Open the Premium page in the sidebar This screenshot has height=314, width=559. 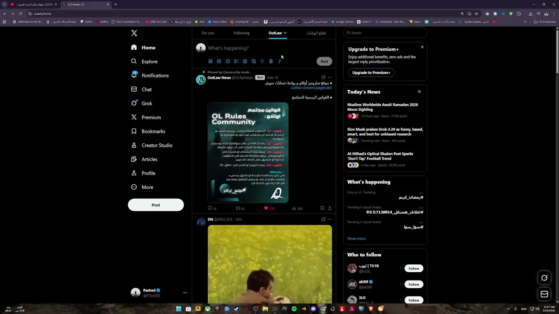[x=146, y=117]
